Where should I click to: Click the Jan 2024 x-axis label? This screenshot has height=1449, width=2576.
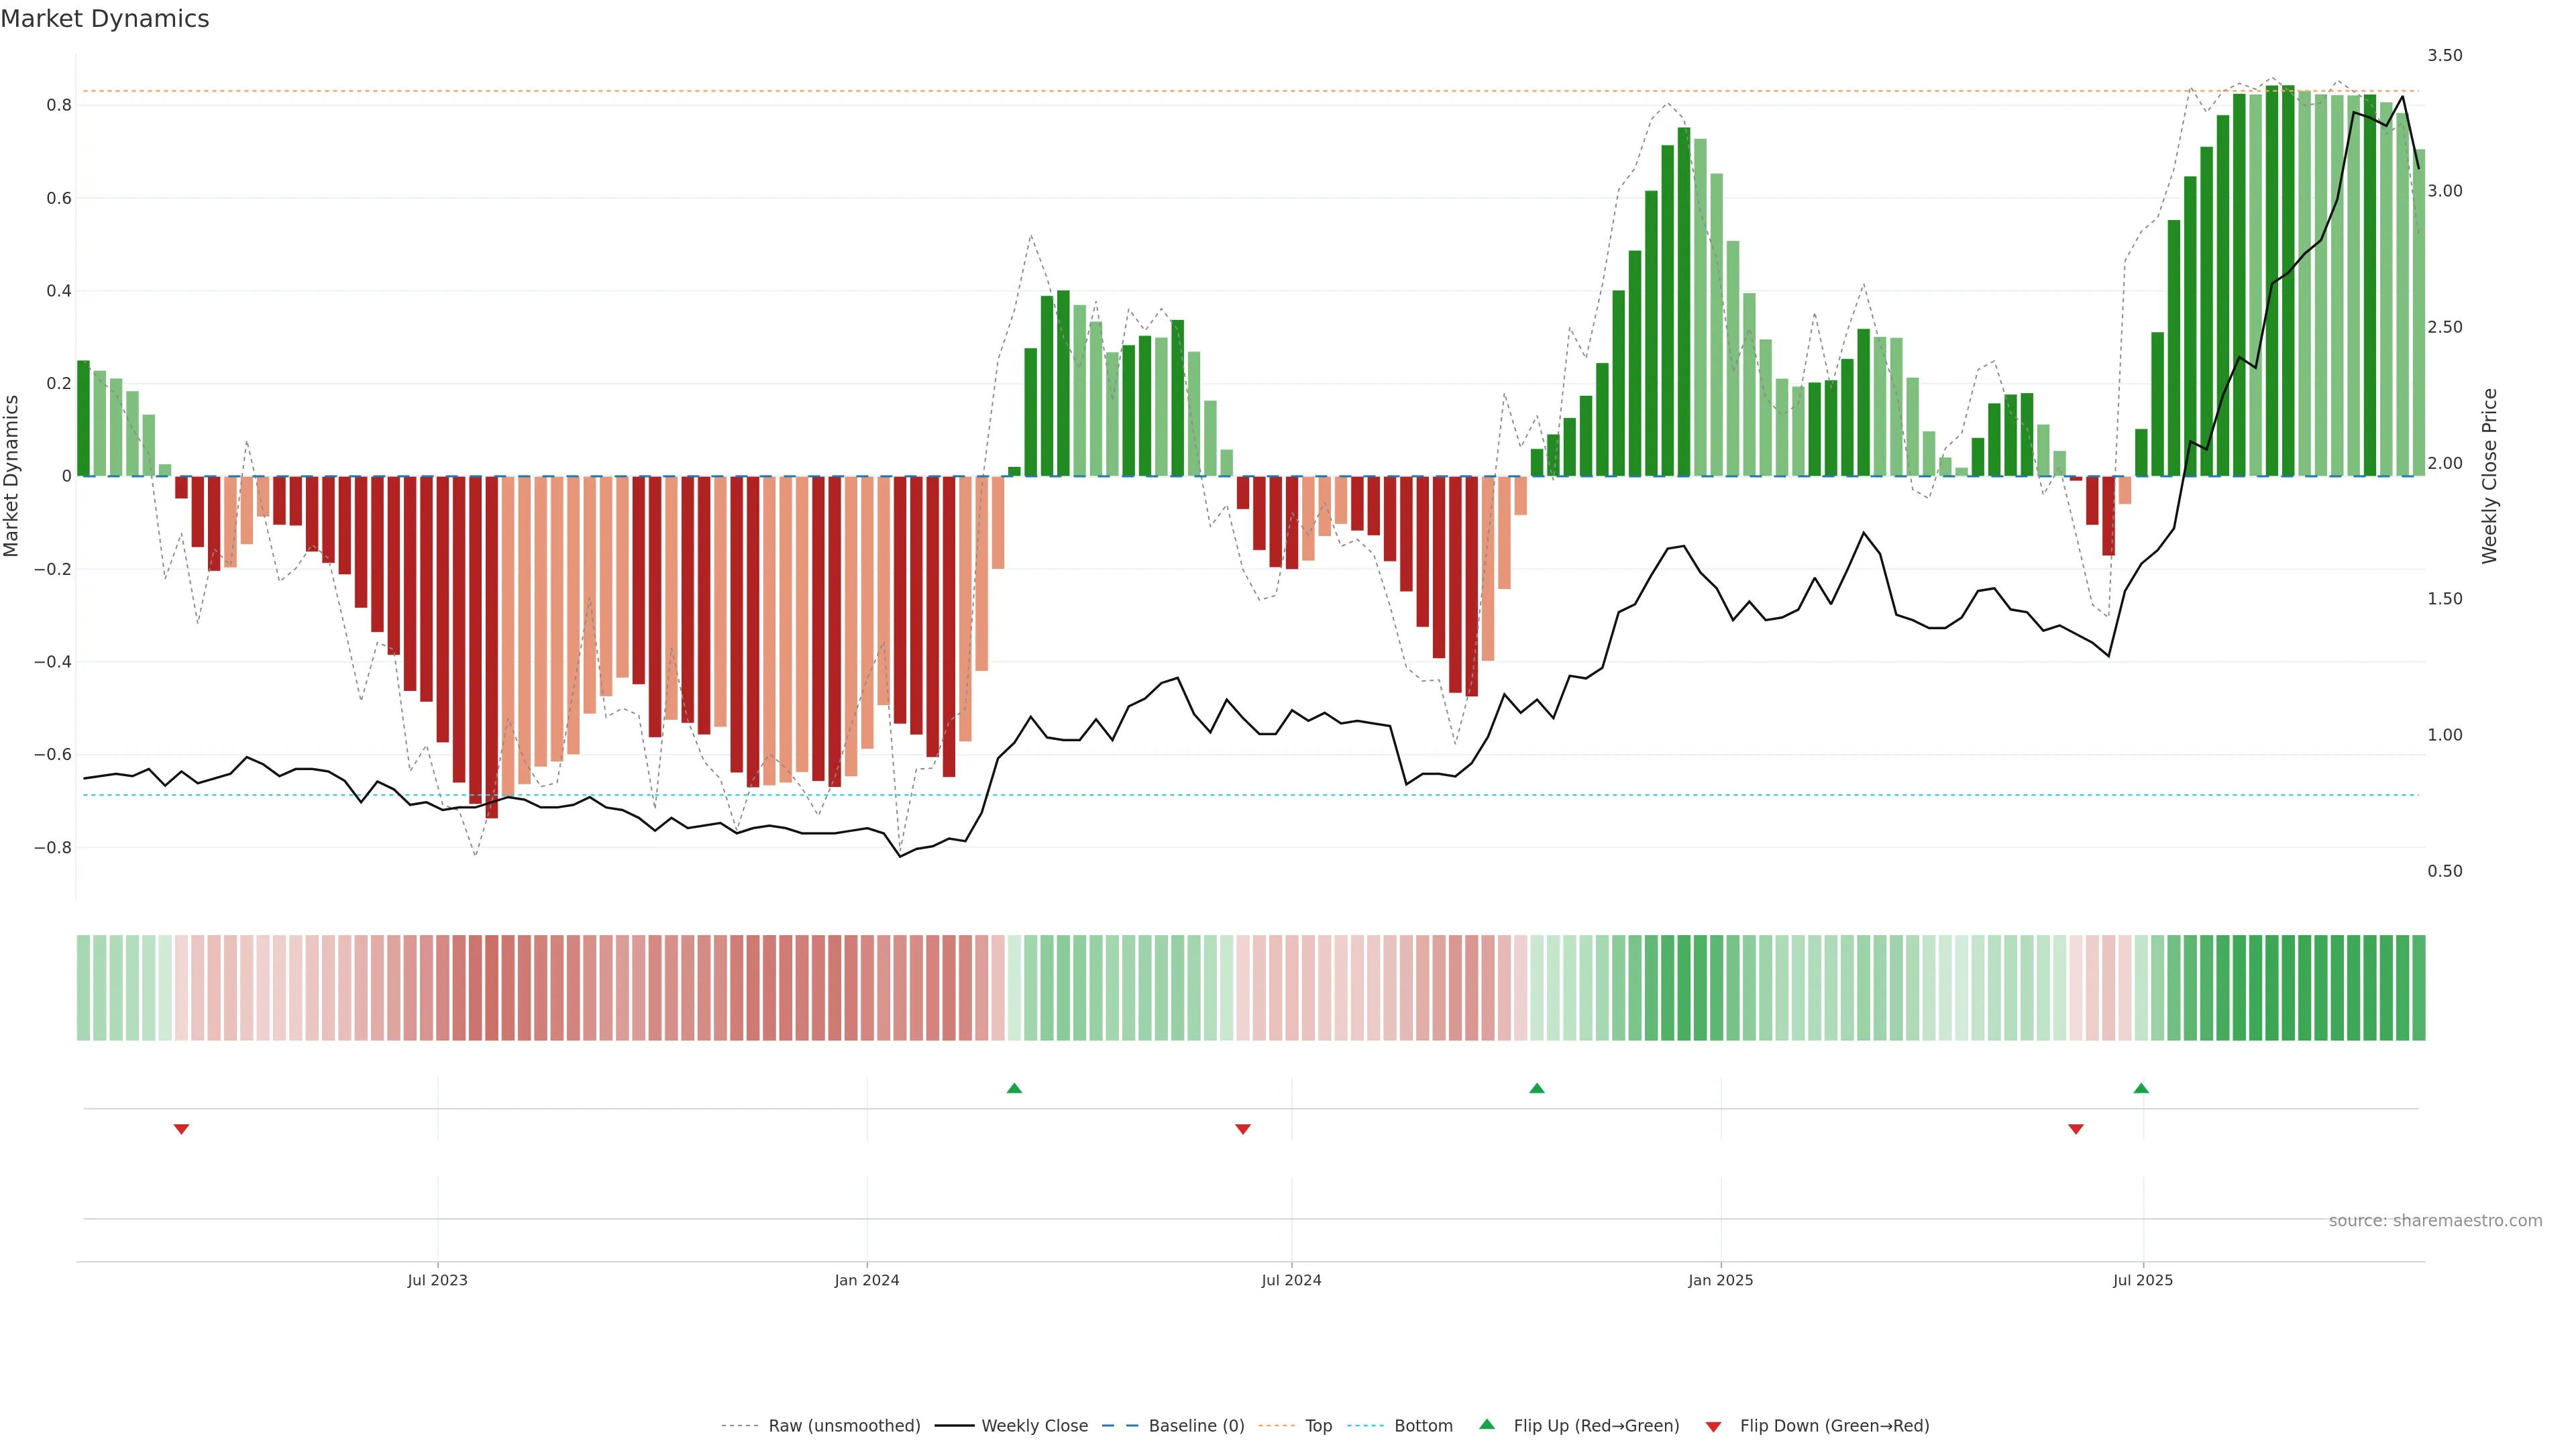point(867,1280)
